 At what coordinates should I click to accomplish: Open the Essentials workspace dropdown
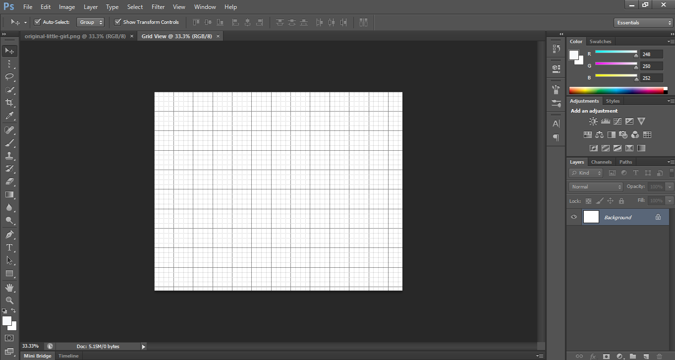click(643, 22)
